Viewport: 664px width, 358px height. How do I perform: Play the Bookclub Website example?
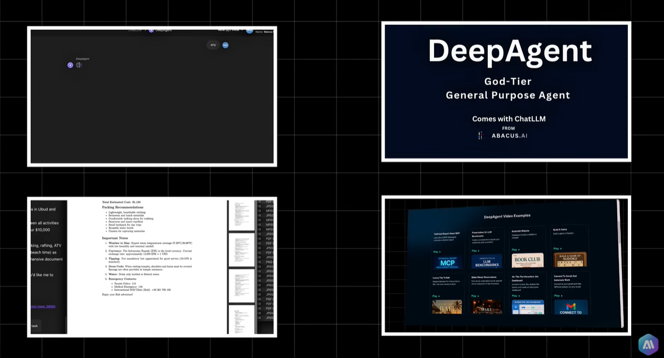[515, 250]
